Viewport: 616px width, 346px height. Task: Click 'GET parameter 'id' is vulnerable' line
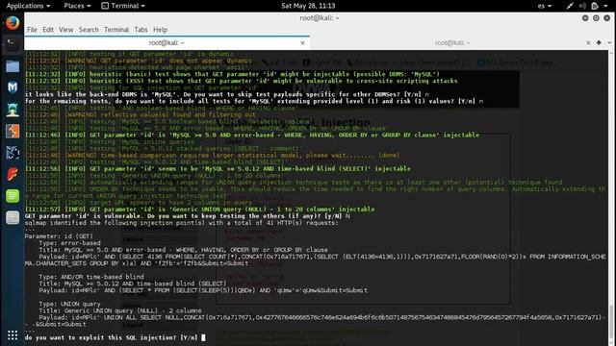pos(187,216)
